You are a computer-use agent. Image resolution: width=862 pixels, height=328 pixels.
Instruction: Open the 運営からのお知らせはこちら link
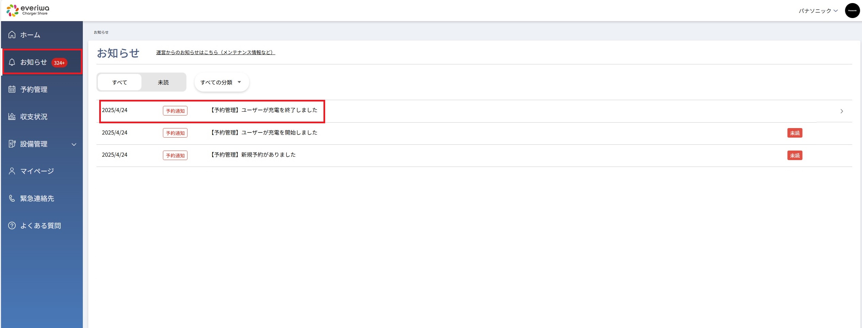click(215, 52)
